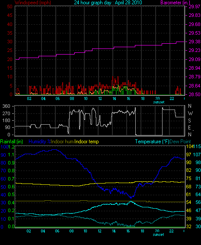This screenshot has height=245, width=201.
Task: Click cyan temperature scale value 47
Action: click(198, 210)
